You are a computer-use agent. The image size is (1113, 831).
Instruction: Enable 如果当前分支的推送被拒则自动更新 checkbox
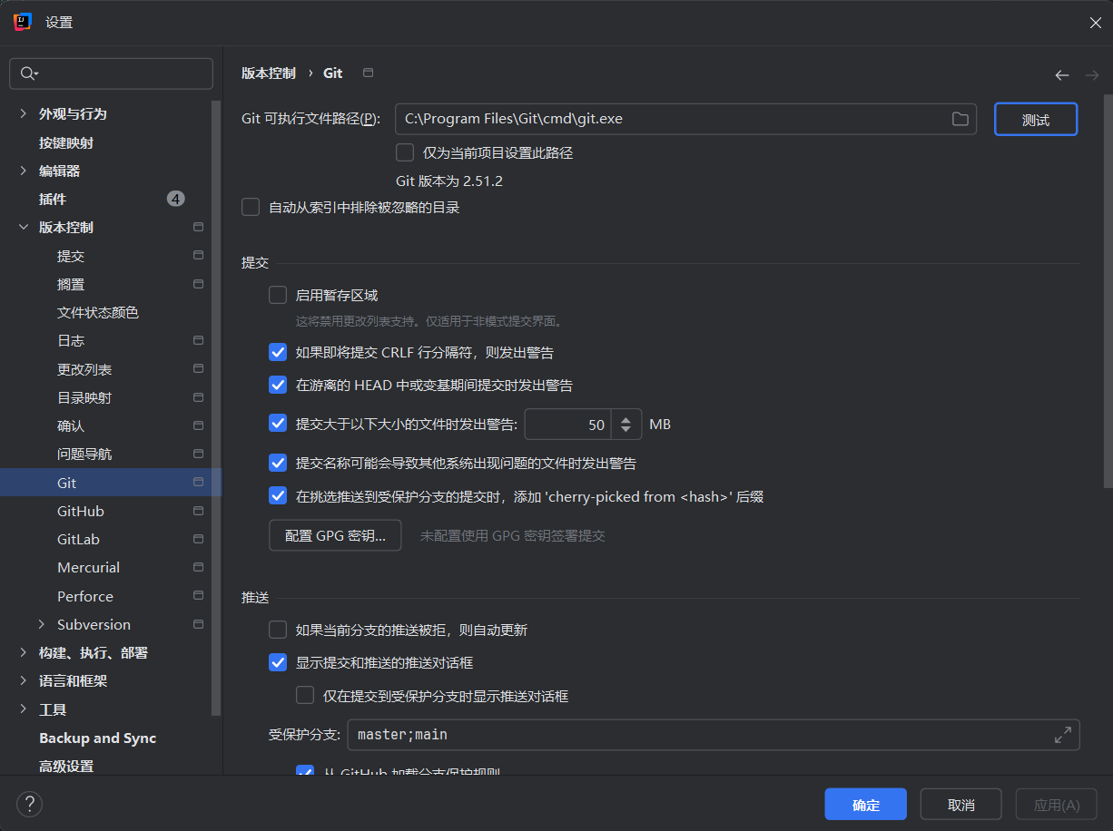click(x=278, y=630)
